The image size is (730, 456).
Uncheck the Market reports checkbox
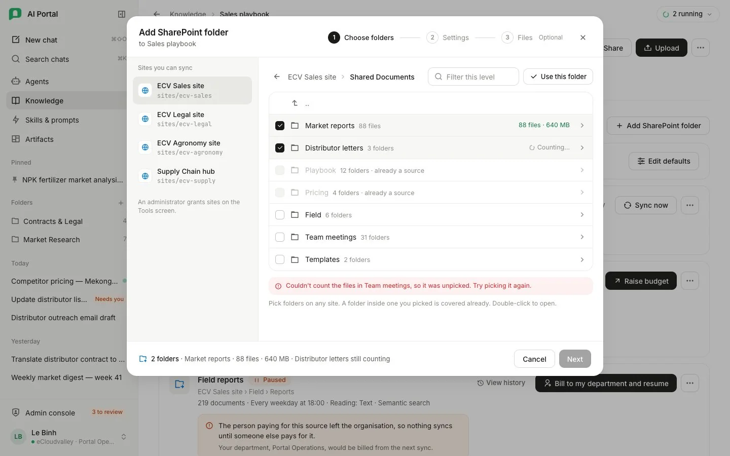coord(280,126)
